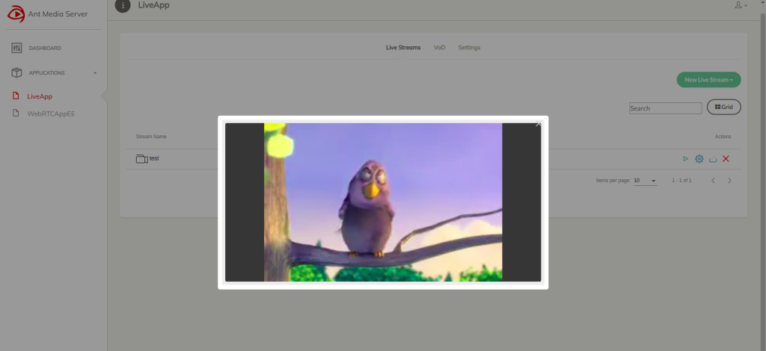The width and height of the screenshot is (766, 351).
Task: Switch to Grid view
Action: click(x=723, y=107)
